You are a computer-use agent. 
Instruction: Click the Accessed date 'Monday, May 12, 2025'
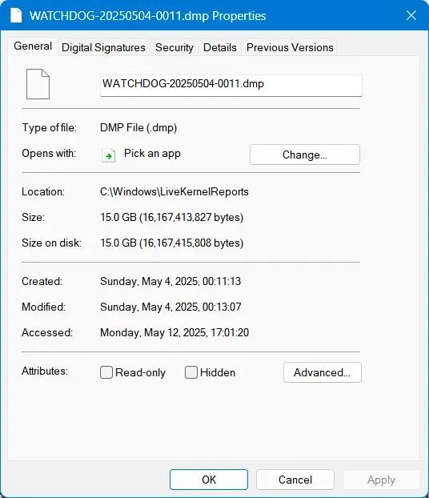[154, 332]
